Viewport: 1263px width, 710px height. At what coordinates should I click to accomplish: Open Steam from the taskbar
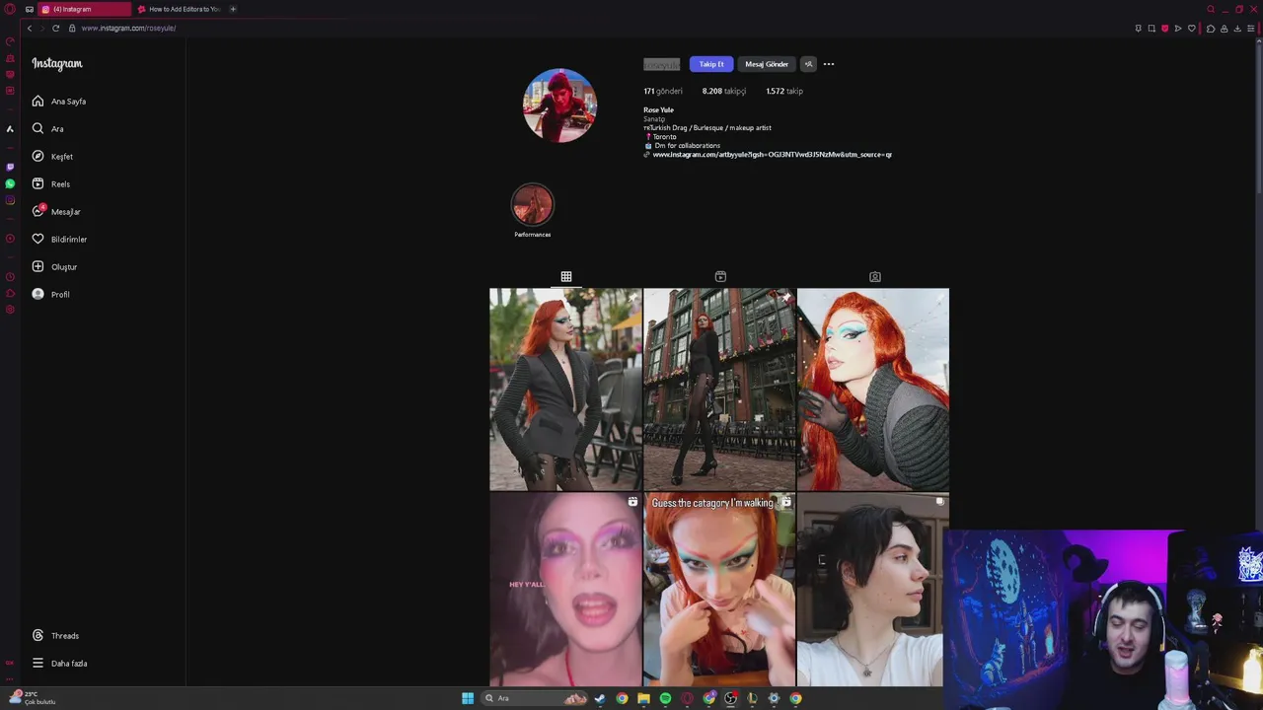600,698
